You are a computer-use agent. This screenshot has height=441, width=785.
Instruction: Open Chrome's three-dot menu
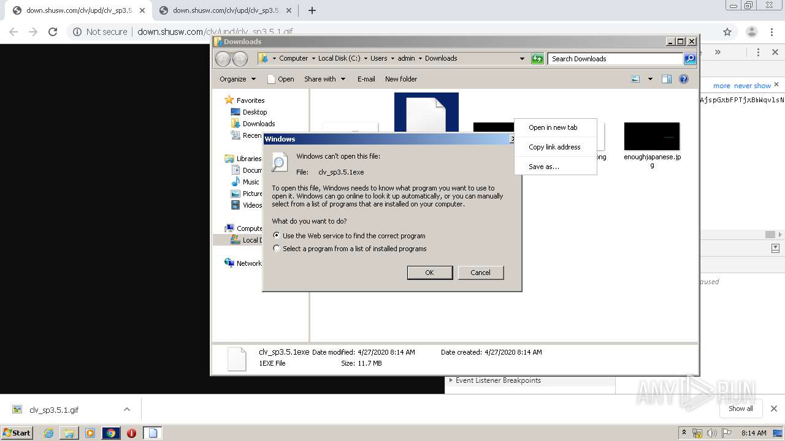[772, 32]
